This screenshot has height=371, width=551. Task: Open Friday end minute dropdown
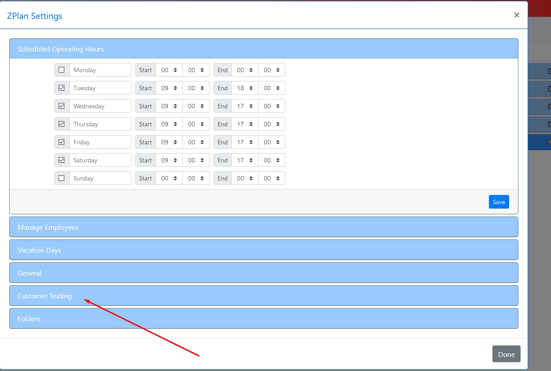point(272,142)
